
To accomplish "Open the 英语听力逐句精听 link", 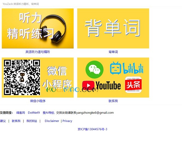I will (x=38, y=52).
